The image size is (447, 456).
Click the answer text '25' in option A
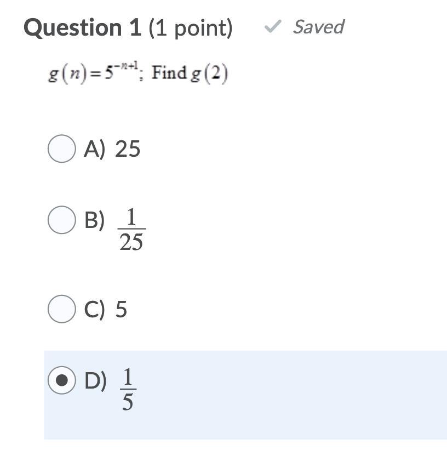click(128, 149)
